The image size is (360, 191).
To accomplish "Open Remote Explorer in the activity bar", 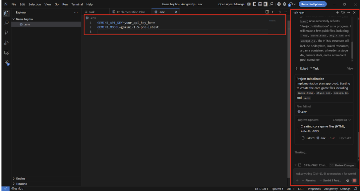I will tap(6, 53).
